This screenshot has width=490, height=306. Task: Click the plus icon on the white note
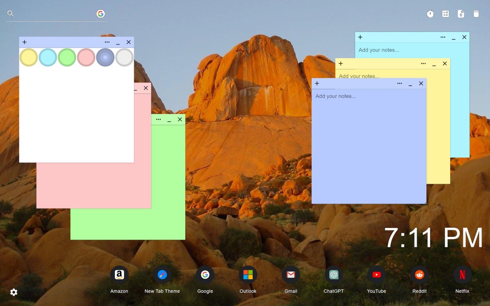[24, 42]
